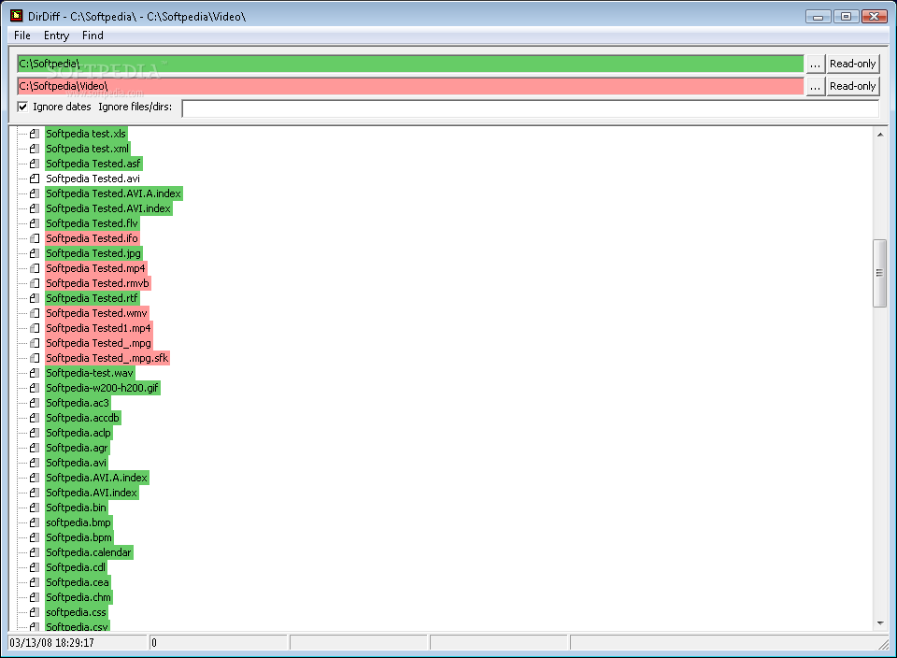This screenshot has height=658, width=897.
Task: Click the file icon beside Softpedia Tested.AVI.index
Action: point(35,208)
